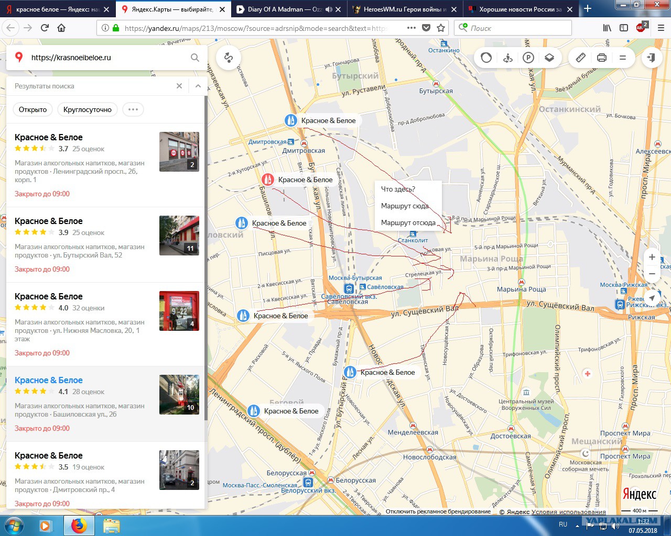Image resolution: width=671 pixels, height=536 pixels.
Task: Click the RU language indicator in the tray
Action: click(563, 524)
